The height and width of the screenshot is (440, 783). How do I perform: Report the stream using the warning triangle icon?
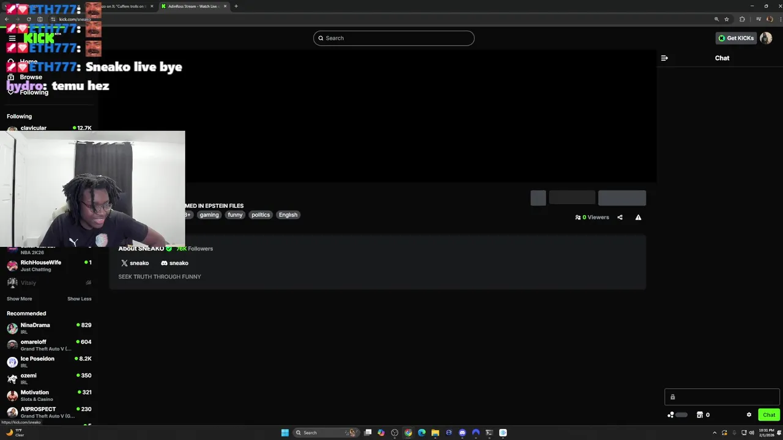pos(638,217)
